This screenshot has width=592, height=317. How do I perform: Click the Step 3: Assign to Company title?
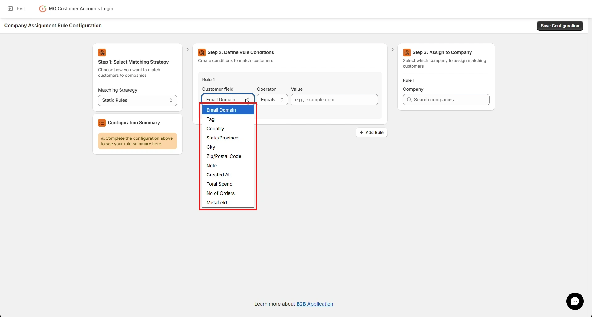click(x=442, y=52)
